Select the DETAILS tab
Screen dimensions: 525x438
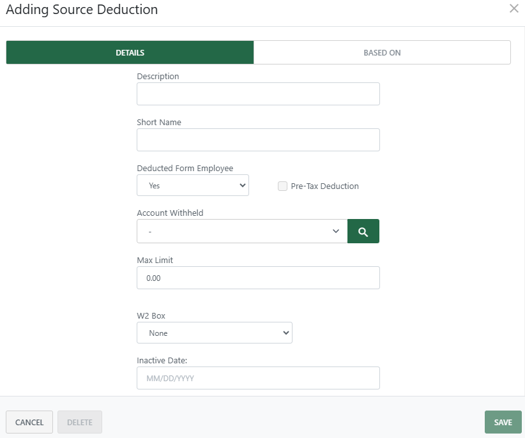130,52
